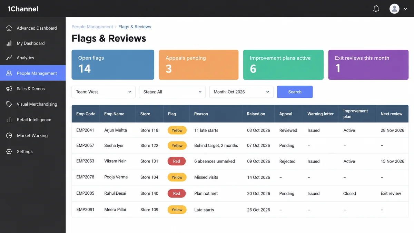Sort by the Warning letter column header

click(321, 114)
